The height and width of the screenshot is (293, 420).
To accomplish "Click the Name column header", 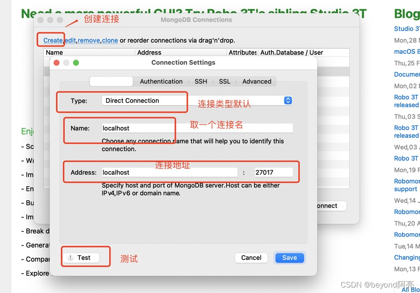I will 89,52.
